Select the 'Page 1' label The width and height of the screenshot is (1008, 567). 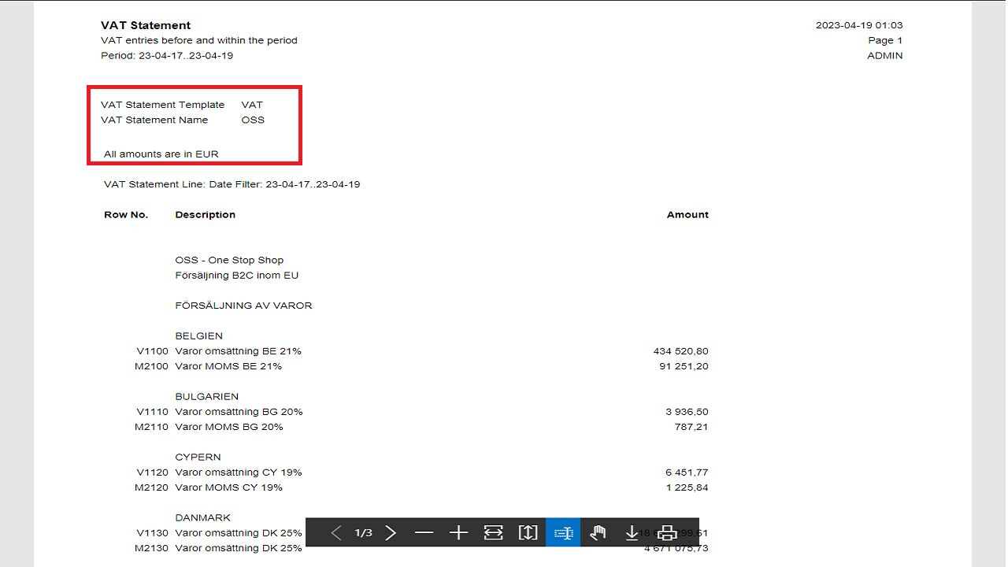click(x=885, y=40)
